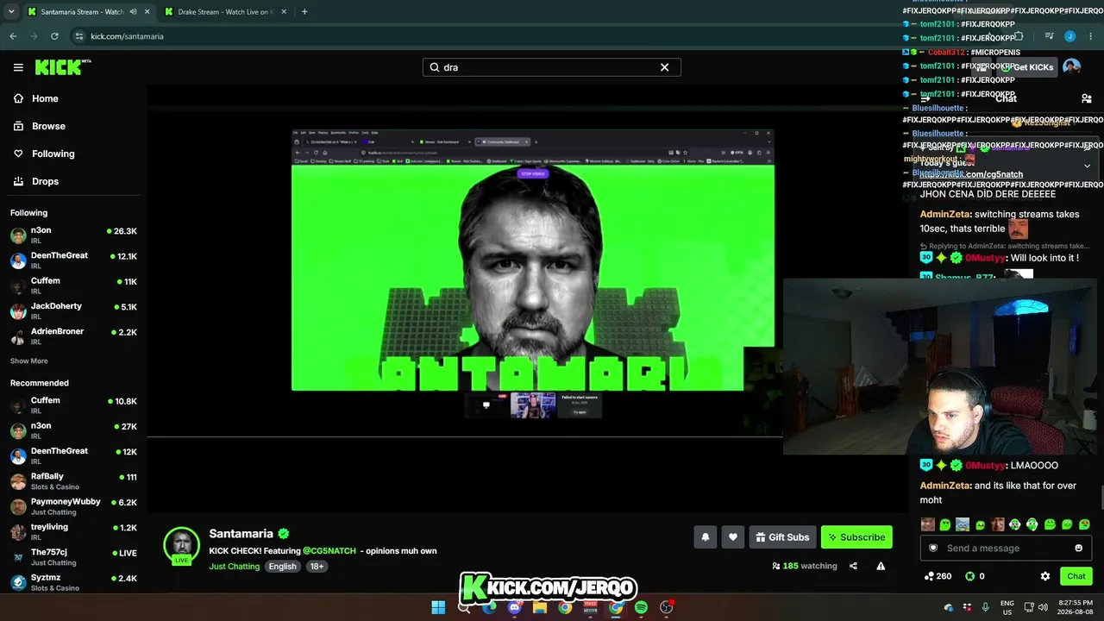Screen dimensions: 1104x621
Task: Toggle notifications bell for Santamaria
Action: tap(705, 537)
